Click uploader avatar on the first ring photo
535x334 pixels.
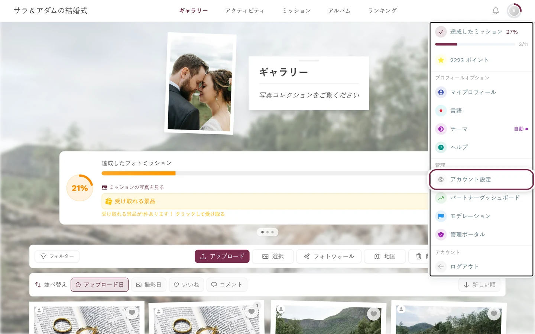(39, 311)
